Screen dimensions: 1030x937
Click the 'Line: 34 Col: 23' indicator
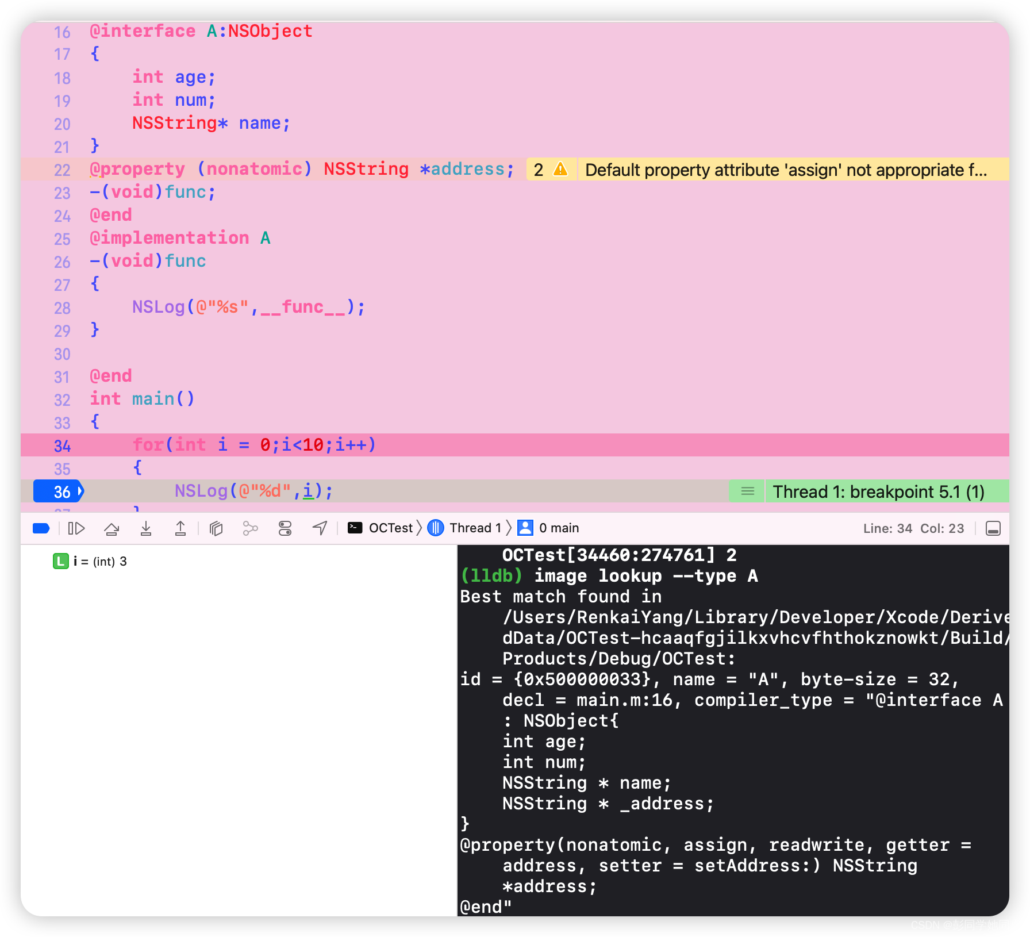pyautogui.click(x=913, y=528)
